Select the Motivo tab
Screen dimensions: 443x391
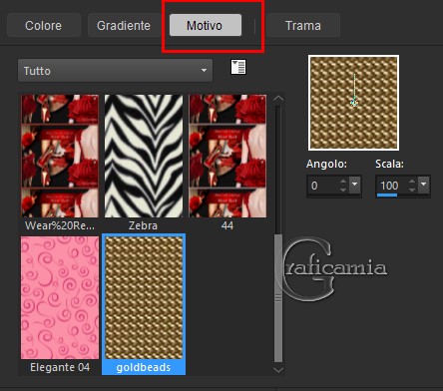206,25
